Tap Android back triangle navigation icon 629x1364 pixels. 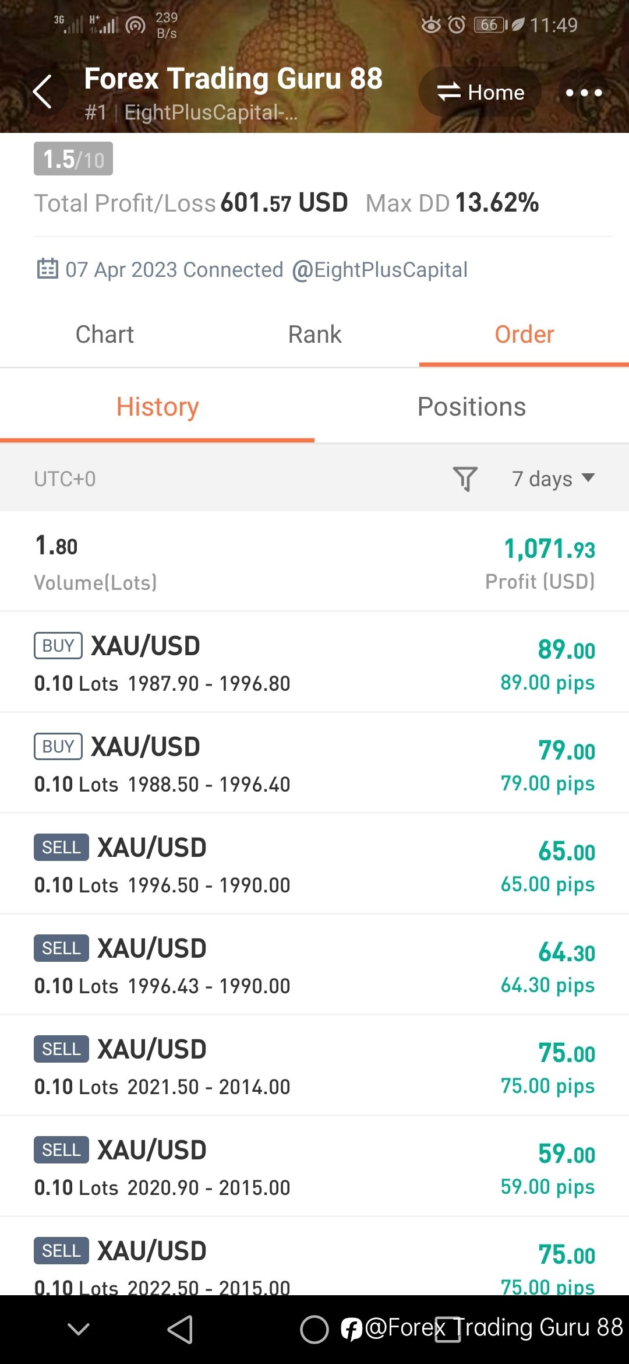[x=180, y=1330]
